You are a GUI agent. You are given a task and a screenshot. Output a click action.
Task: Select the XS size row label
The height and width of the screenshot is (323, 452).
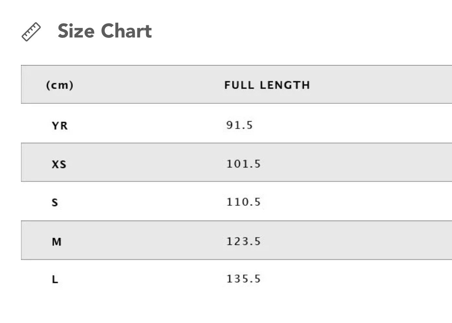point(59,164)
